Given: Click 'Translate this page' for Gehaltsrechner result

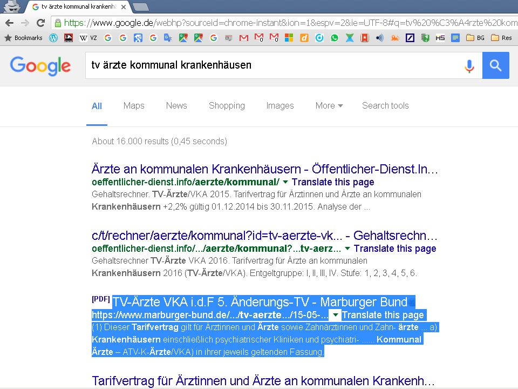Looking at the screenshot, I should click(395, 249).
